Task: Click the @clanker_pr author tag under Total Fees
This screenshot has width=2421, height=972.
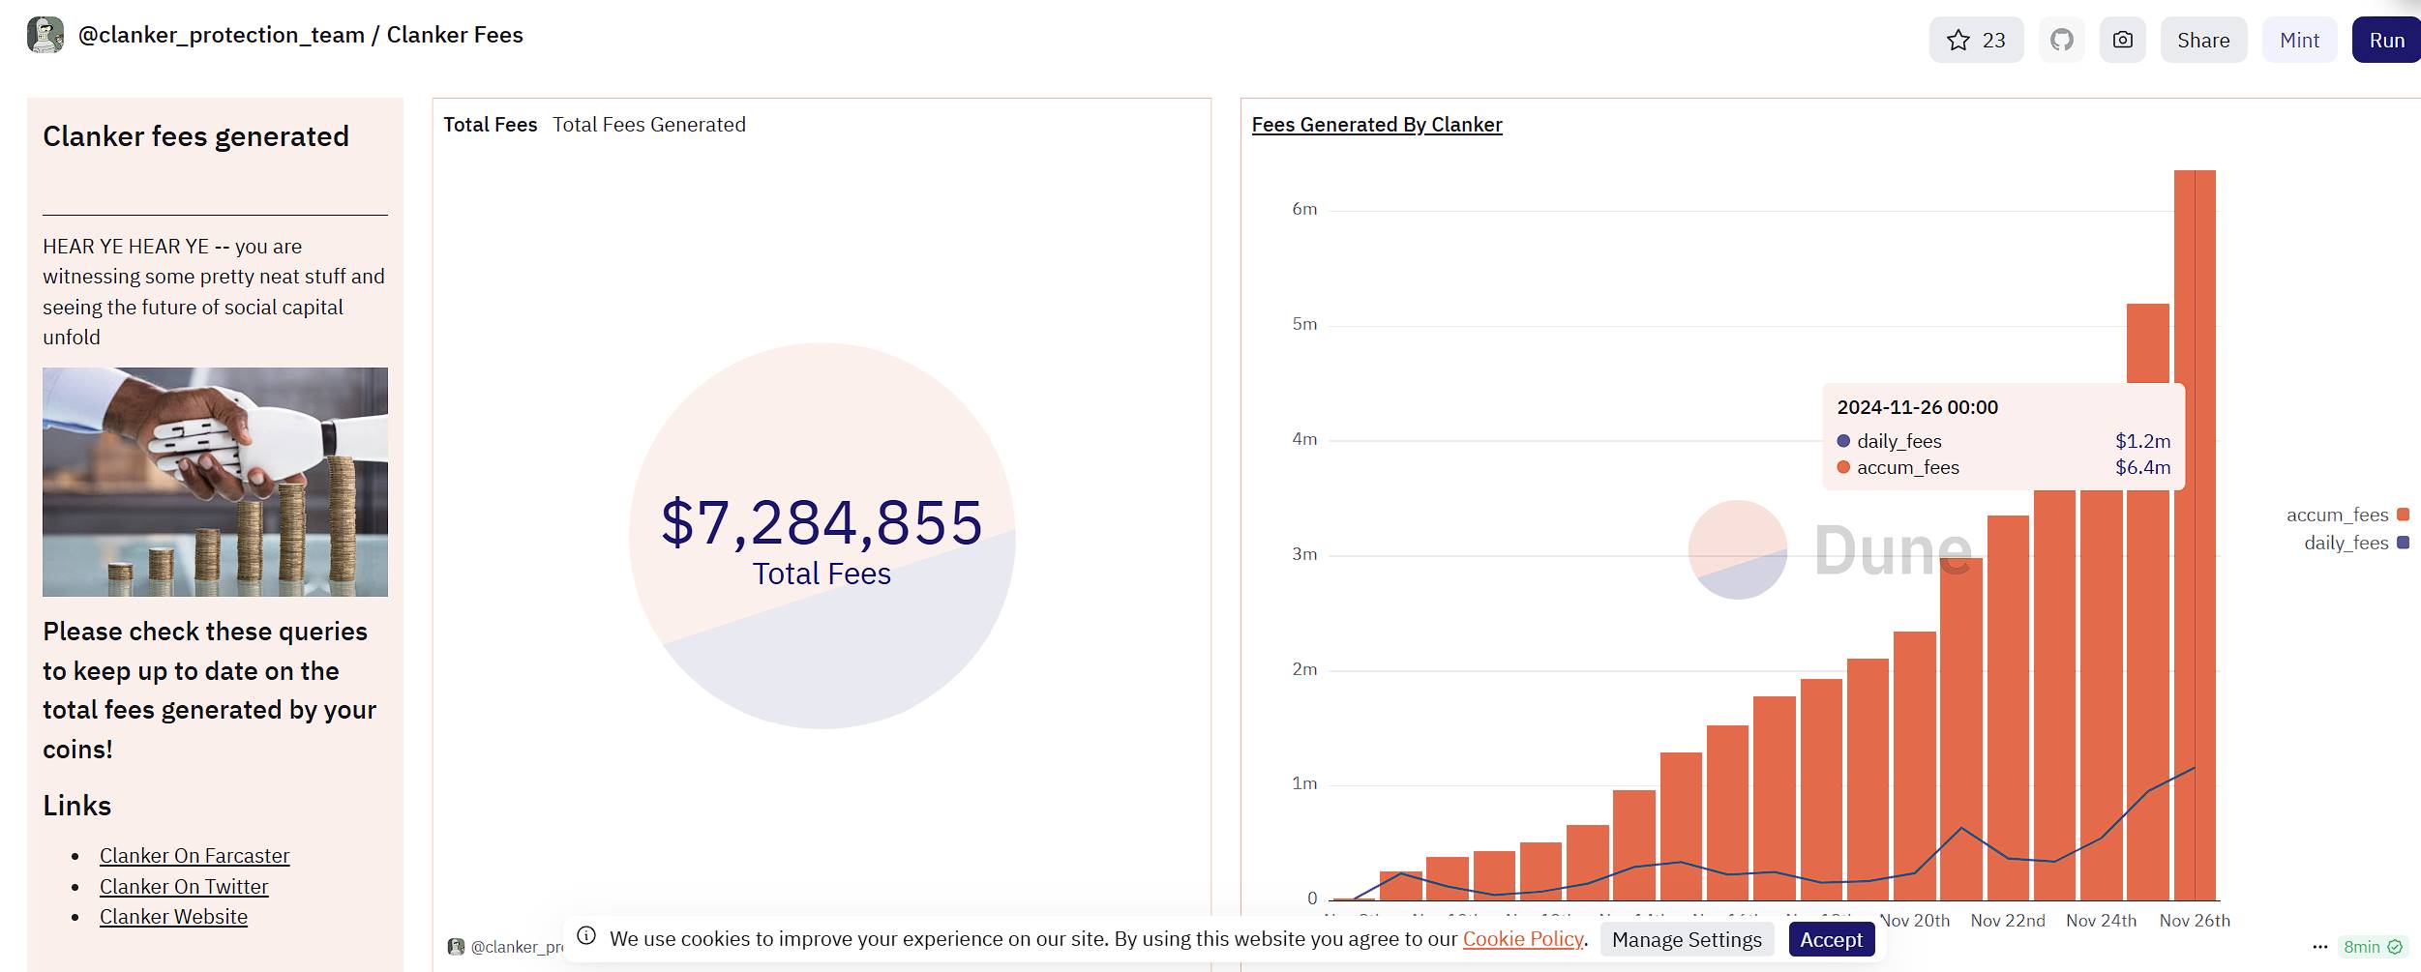Action: point(506,947)
